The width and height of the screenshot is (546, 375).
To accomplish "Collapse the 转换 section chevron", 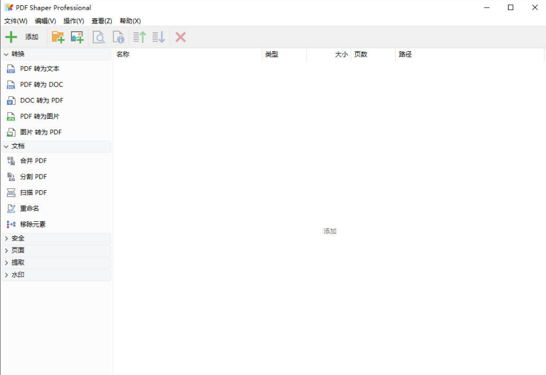I will [x=6, y=54].
